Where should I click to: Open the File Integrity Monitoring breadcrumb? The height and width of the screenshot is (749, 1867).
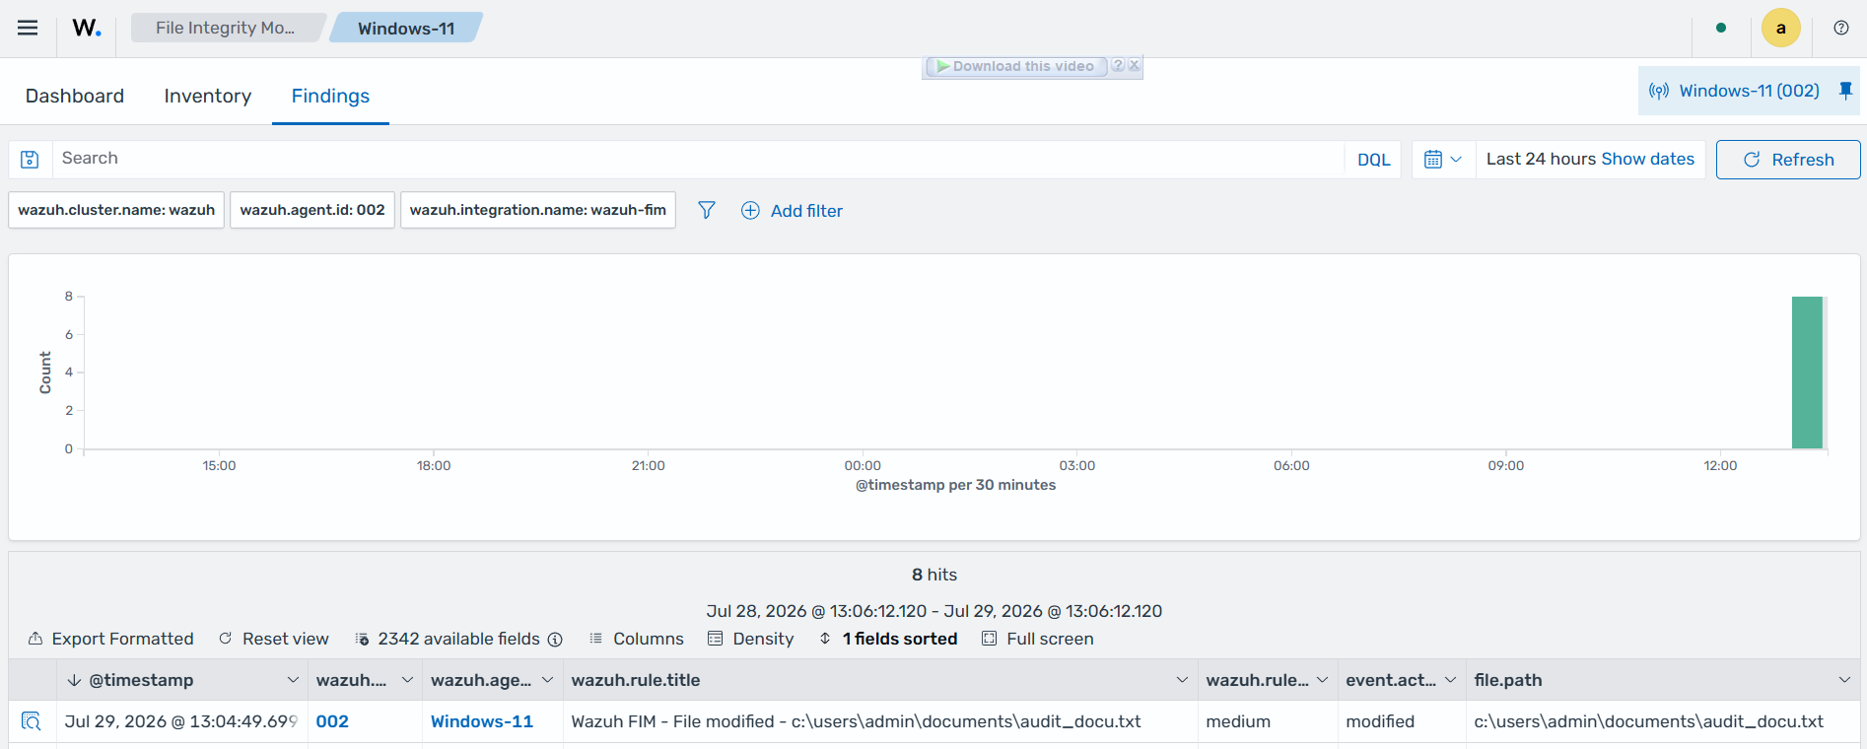[x=225, y=28]
